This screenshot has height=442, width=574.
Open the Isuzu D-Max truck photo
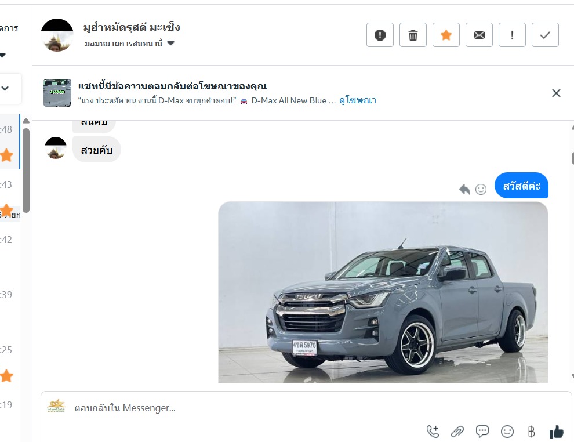pos(383,292)
